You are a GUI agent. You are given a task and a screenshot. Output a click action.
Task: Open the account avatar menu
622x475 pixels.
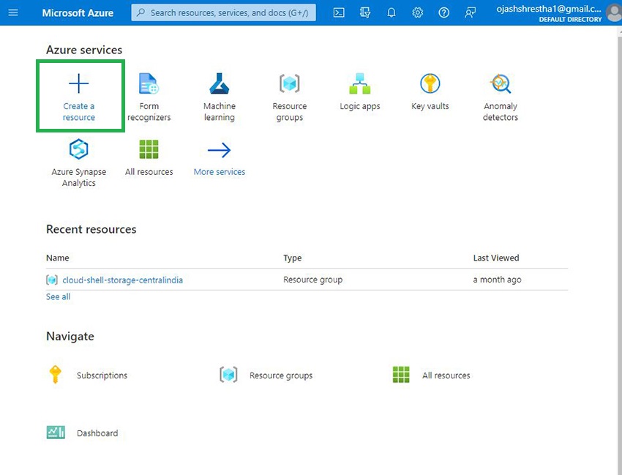tap(614, 13)
